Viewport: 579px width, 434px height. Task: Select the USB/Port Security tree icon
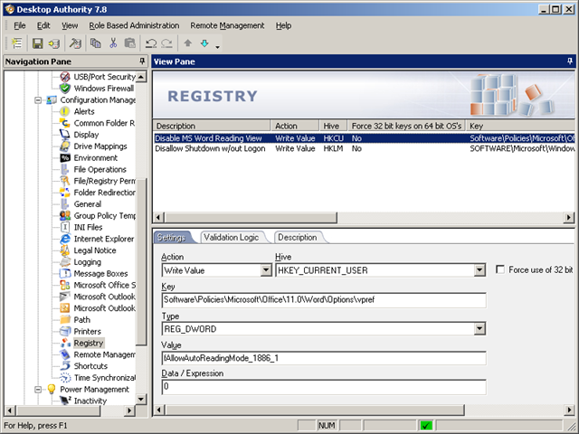(65, 77)
